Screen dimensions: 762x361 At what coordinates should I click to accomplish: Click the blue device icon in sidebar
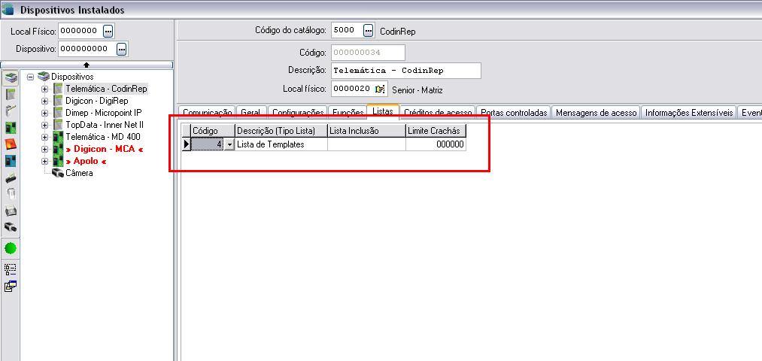(x=11, y=160)
